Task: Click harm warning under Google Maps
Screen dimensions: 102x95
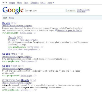Action: 17,57
